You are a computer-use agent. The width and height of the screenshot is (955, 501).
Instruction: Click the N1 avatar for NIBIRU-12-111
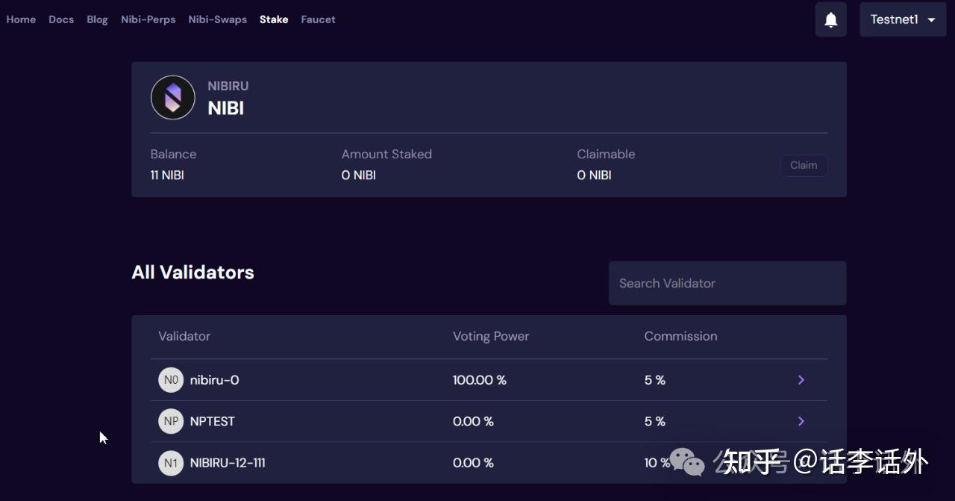[x=171, y=463]
